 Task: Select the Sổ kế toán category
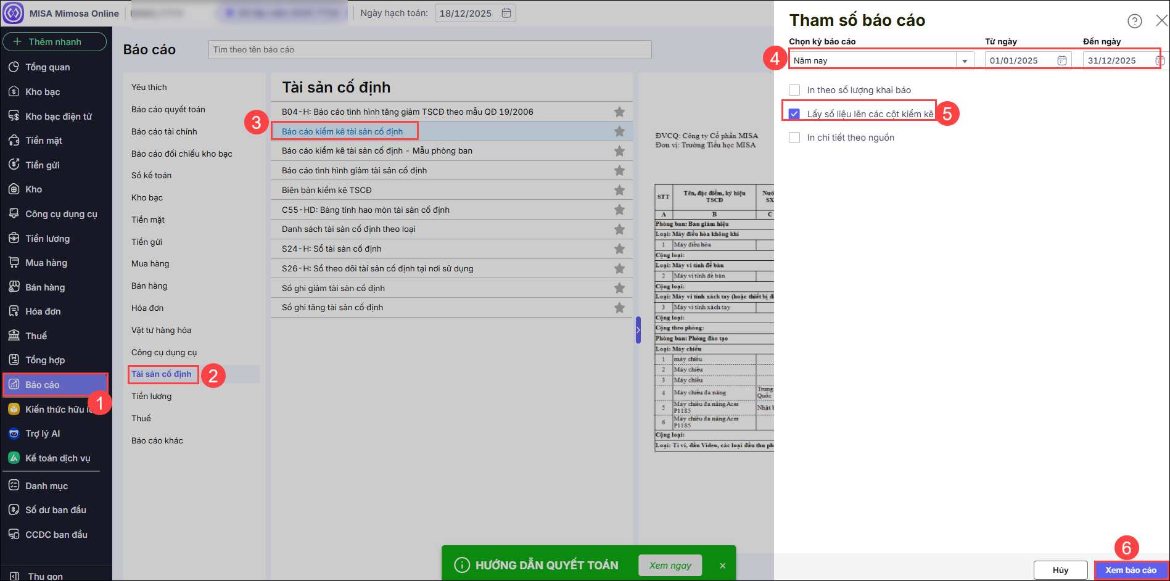(152, 175)
